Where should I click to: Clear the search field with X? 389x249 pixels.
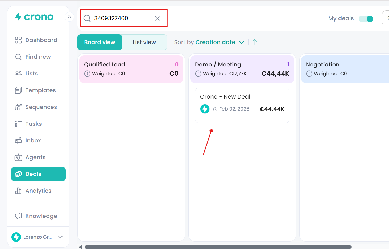157,18
